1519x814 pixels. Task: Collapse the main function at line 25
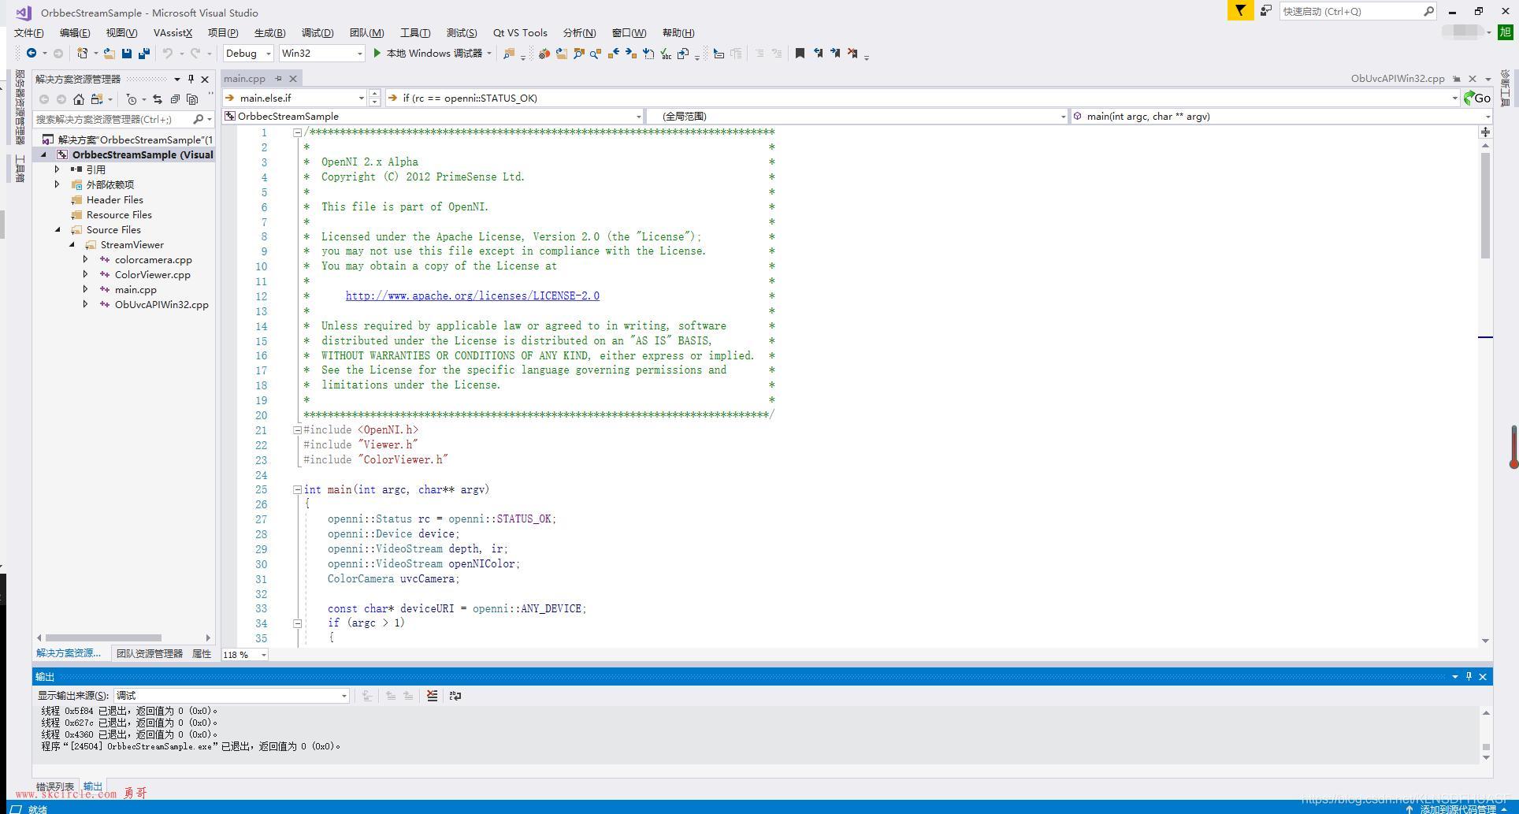click(298, 489)
